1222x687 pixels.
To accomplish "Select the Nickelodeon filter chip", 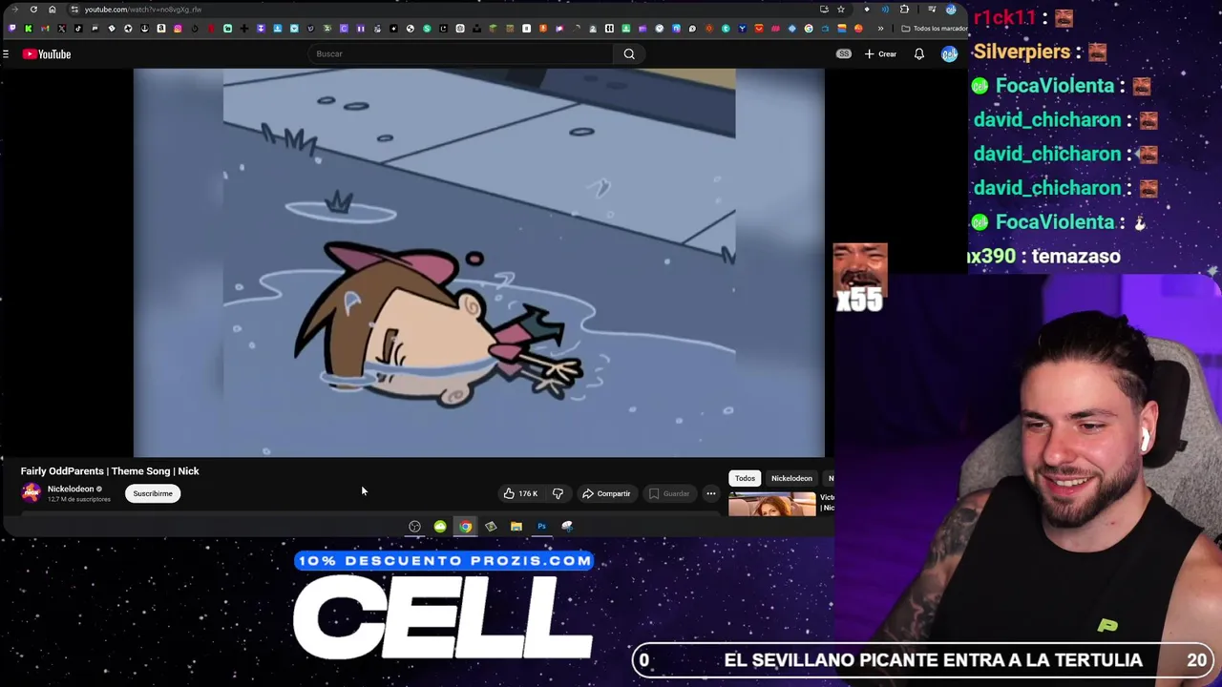I will pos(791,478).
